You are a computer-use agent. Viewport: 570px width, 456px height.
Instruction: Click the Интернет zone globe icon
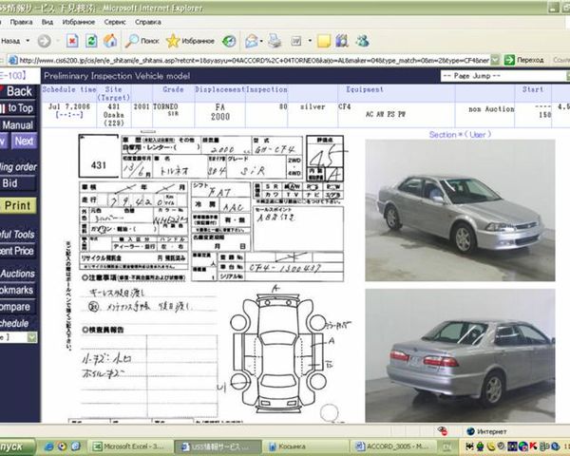click(471, 431)
